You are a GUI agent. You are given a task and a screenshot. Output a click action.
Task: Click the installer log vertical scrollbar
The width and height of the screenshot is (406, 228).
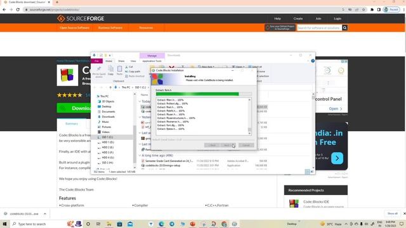249,117
